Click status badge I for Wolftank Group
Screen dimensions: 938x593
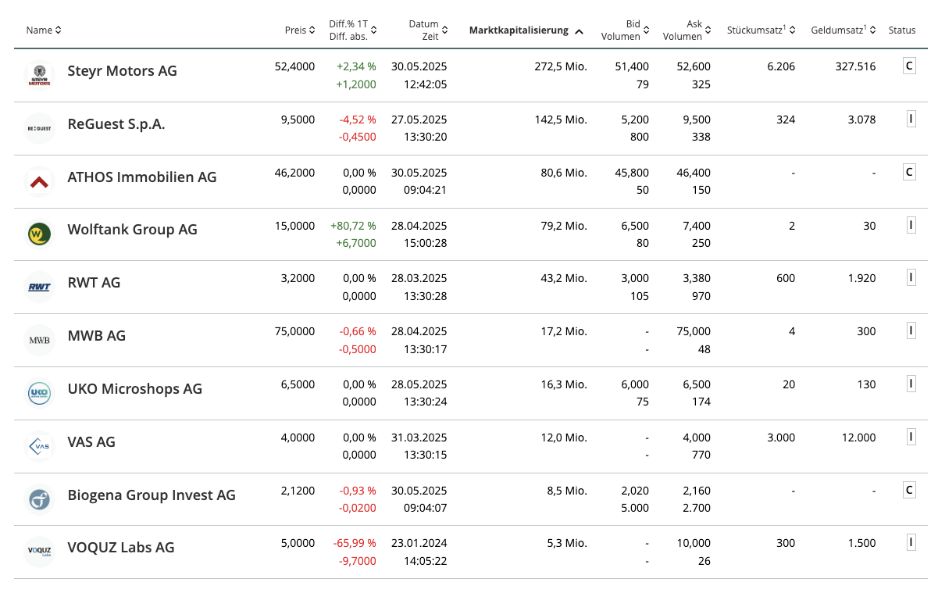coord(911,225)
